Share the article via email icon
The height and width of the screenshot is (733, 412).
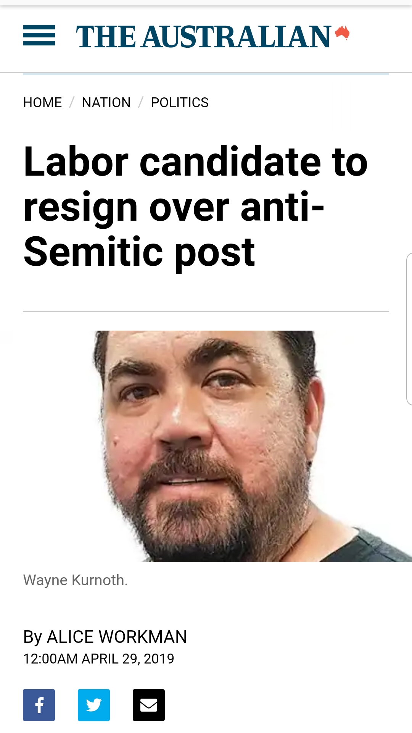(x=149, y=705)
